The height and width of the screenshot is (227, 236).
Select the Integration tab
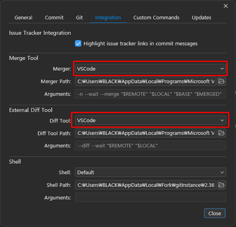[108, 18]
